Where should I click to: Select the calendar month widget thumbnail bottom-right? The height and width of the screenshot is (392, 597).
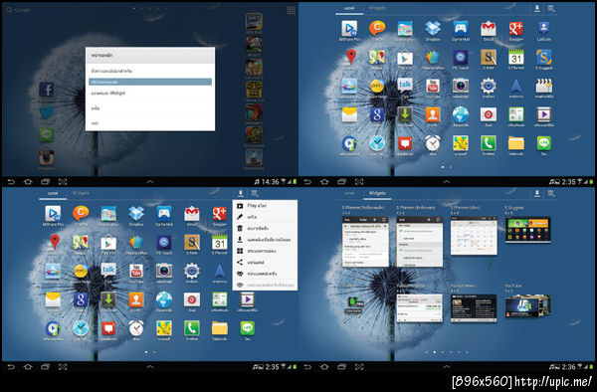pyautogui.click(x=474, y=236)
